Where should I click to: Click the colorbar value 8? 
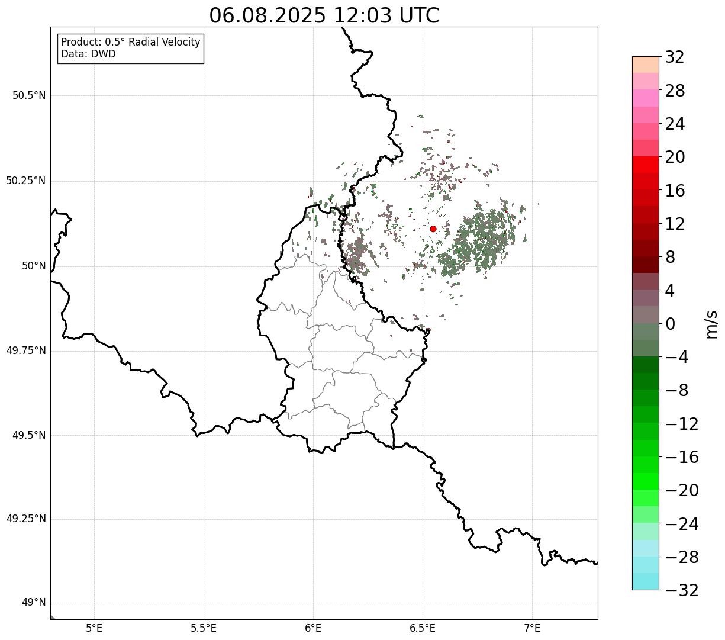coord(670,258)
